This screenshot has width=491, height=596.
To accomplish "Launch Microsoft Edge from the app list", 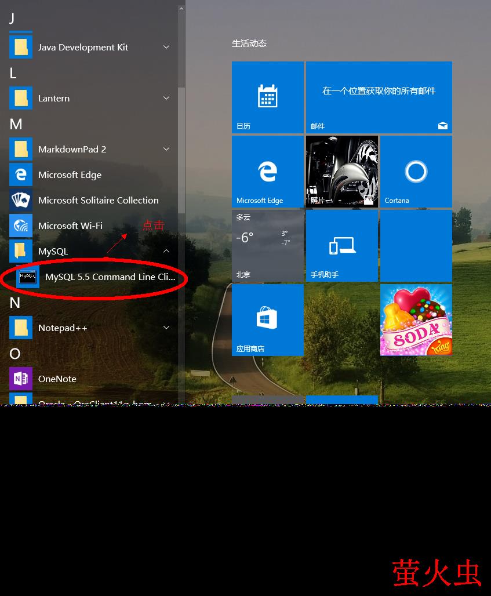I will tap(70, 175).
